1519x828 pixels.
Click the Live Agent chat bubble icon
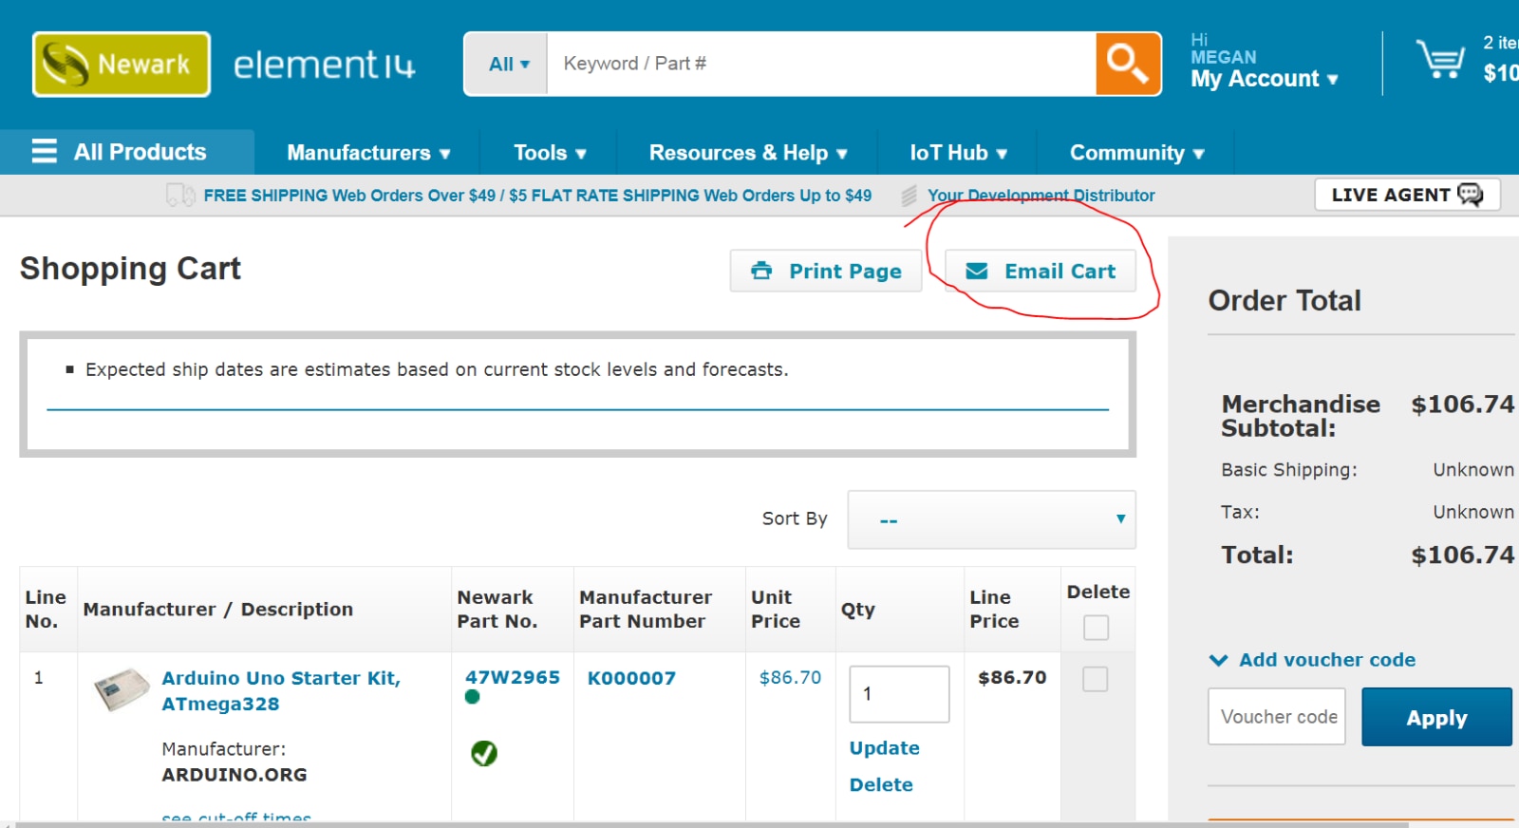(1470, 195)
